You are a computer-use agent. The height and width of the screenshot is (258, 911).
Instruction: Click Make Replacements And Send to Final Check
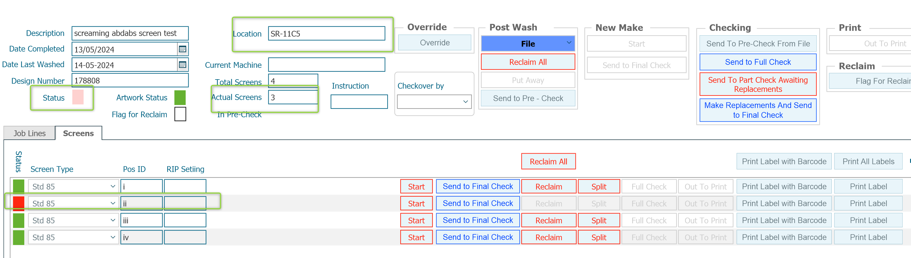coord(758,110)
